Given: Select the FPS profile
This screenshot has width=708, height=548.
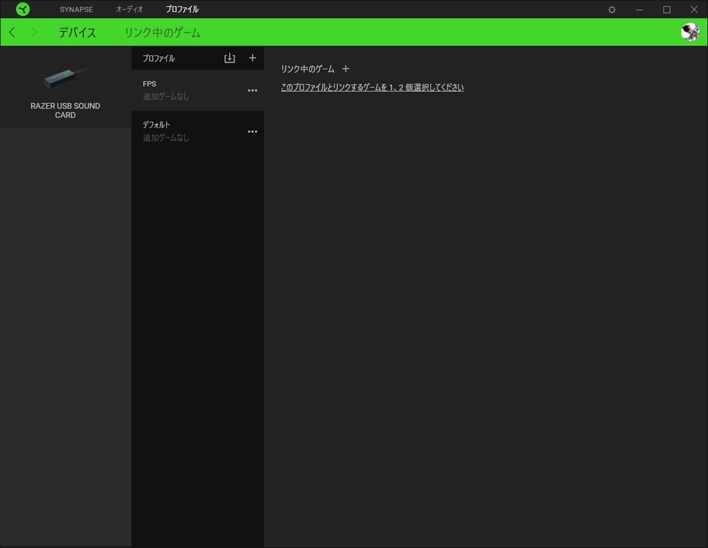Looking at the screenshot, I should (198, 90).
